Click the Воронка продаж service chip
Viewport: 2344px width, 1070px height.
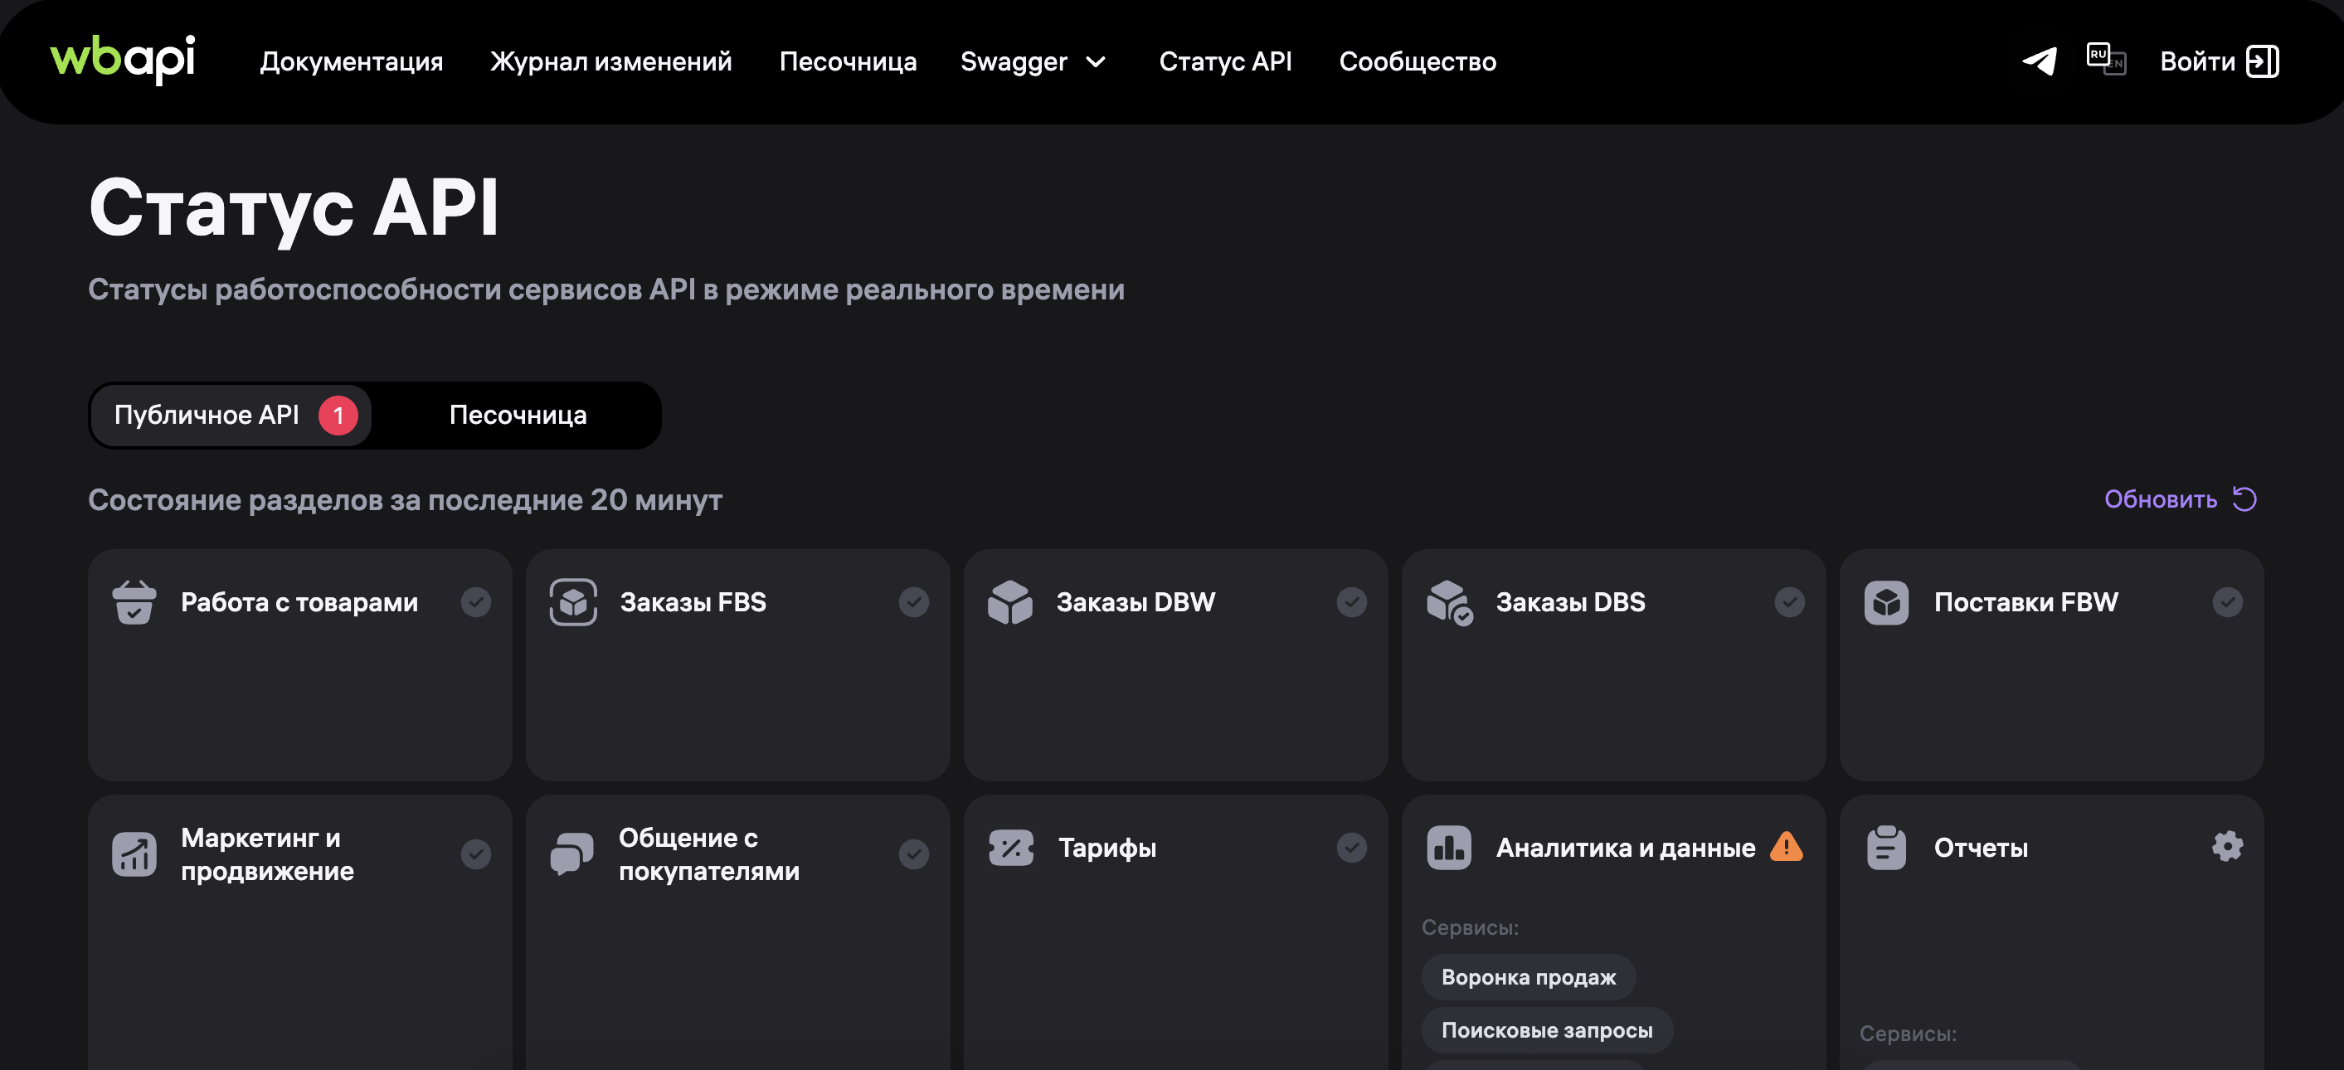tap(1528, 977)
